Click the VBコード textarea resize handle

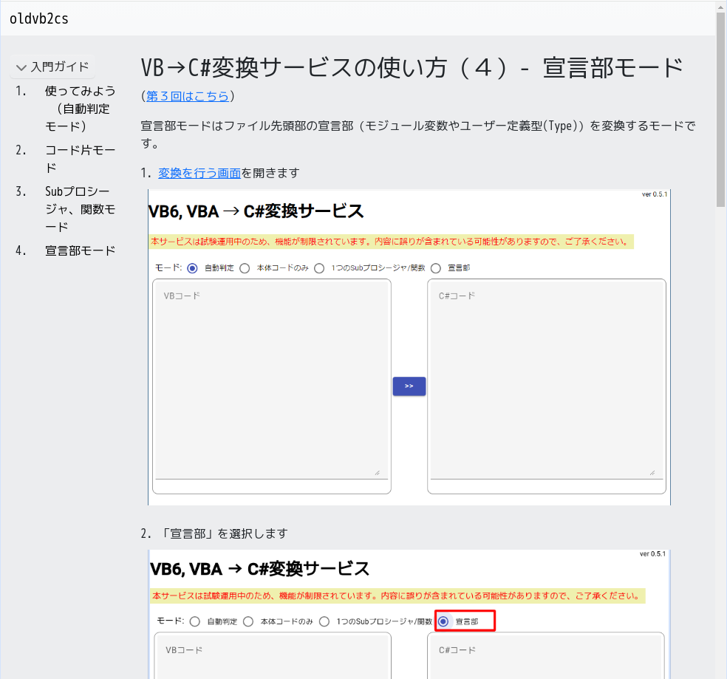pyautogui.click(x=379, y=471)
